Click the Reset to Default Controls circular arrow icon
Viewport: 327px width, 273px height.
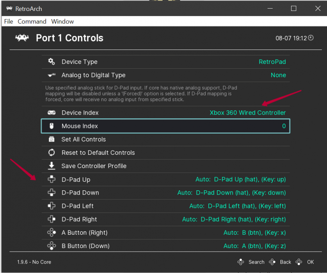(52, 152)
